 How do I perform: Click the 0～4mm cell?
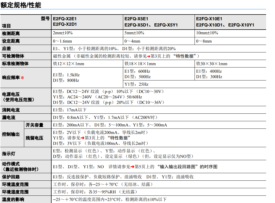(x=132, y=41)
